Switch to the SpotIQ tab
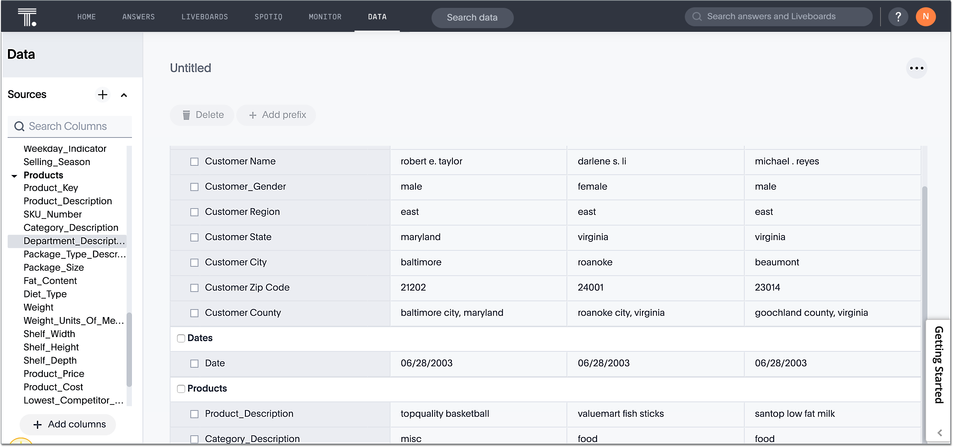Viewport: 953px width, 447px height. (x=268, y=17)
